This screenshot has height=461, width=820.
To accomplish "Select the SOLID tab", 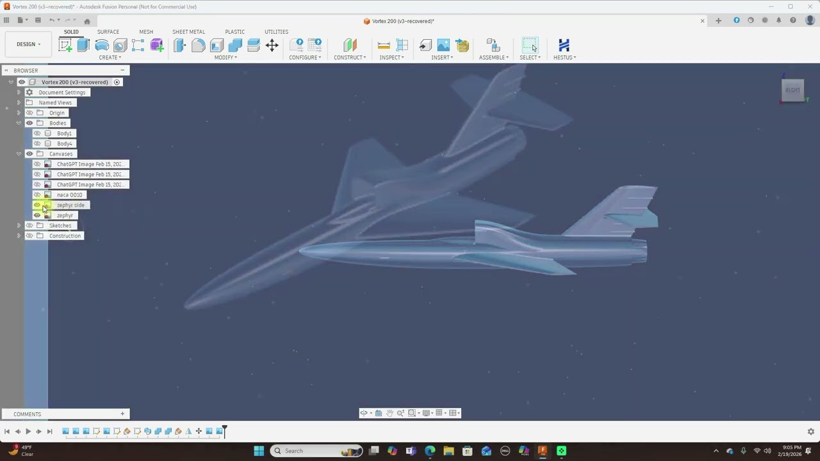I will pyautogui.click(x=71, y=31).
